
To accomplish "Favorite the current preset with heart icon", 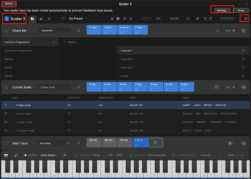I will point(63,19).
